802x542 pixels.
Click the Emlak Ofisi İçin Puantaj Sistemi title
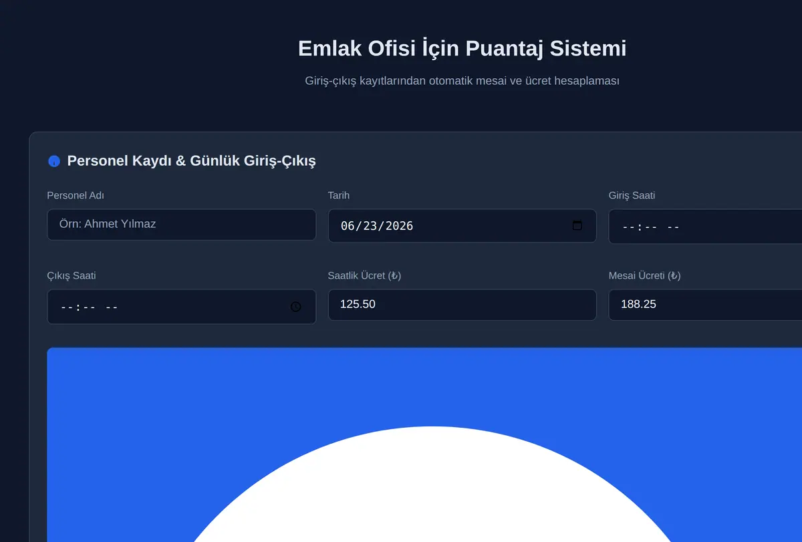click(462, 49)
